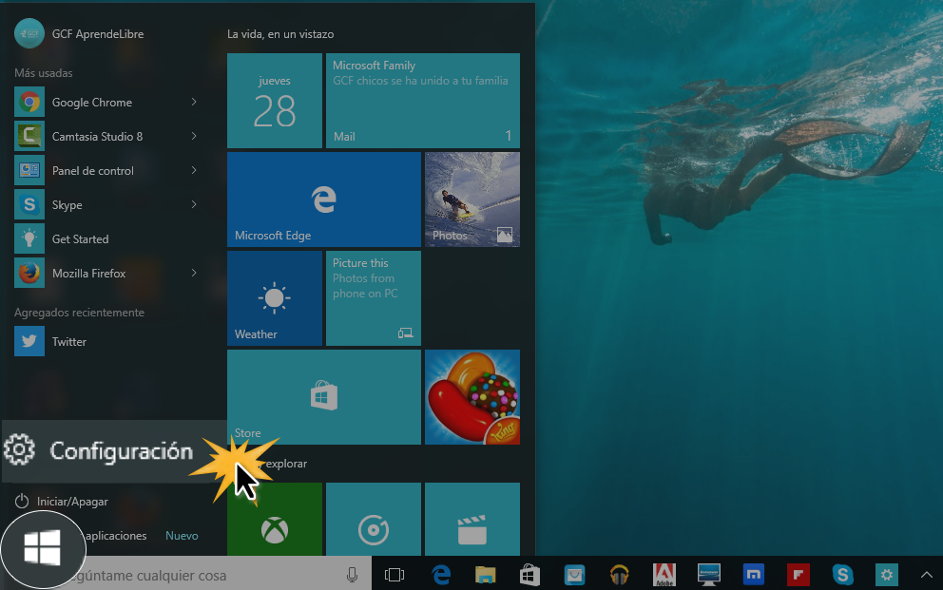Viewport: 943px width, 590px height.
Task: Expand the Camtasia Studio 8 jump list arrow
Action: coord(194,137)
